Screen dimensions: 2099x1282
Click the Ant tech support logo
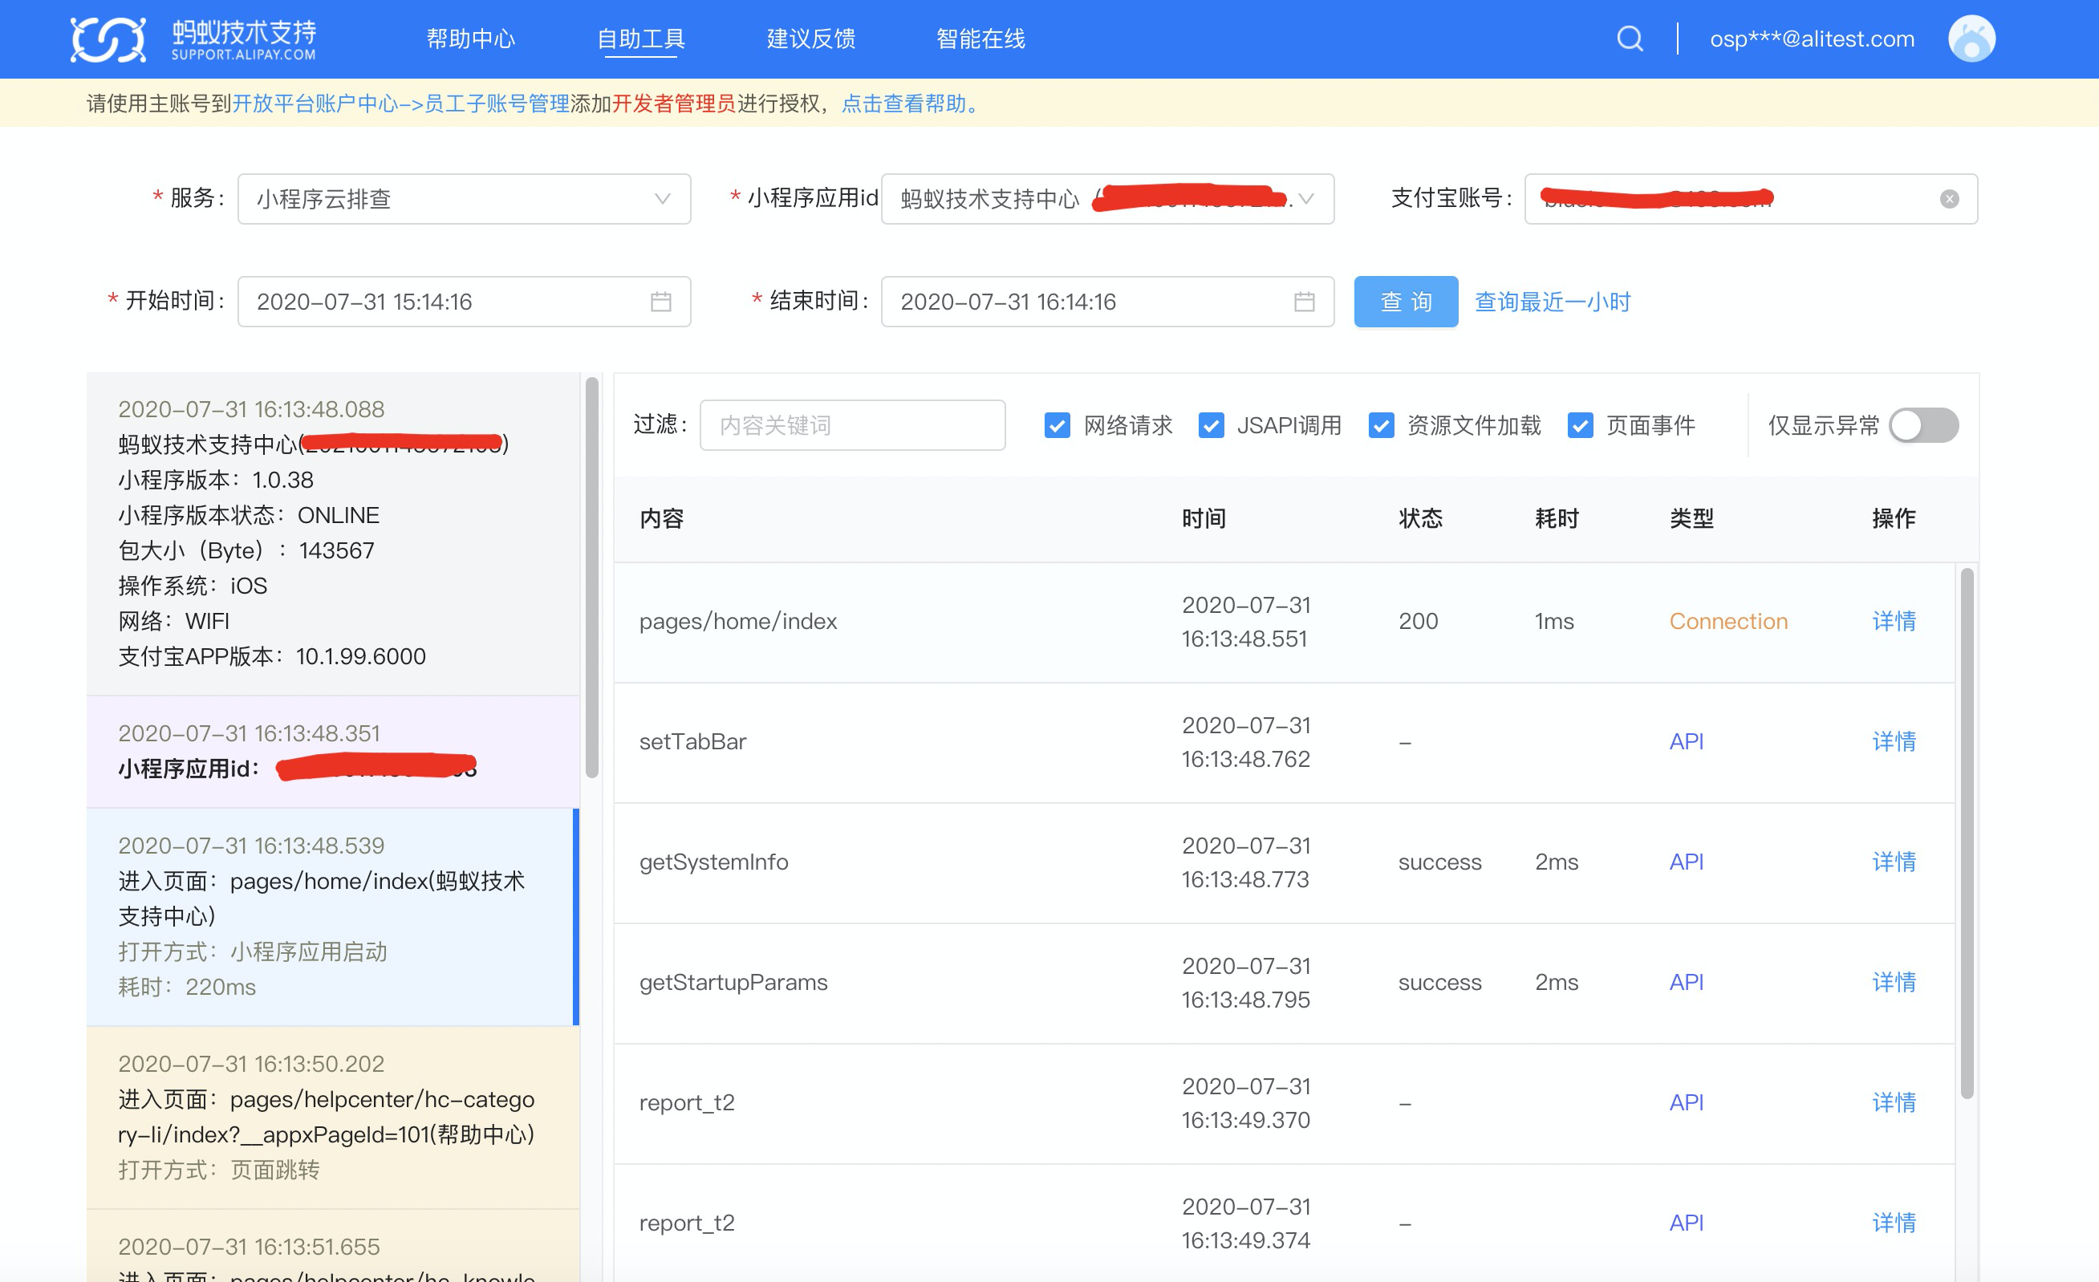193,39
